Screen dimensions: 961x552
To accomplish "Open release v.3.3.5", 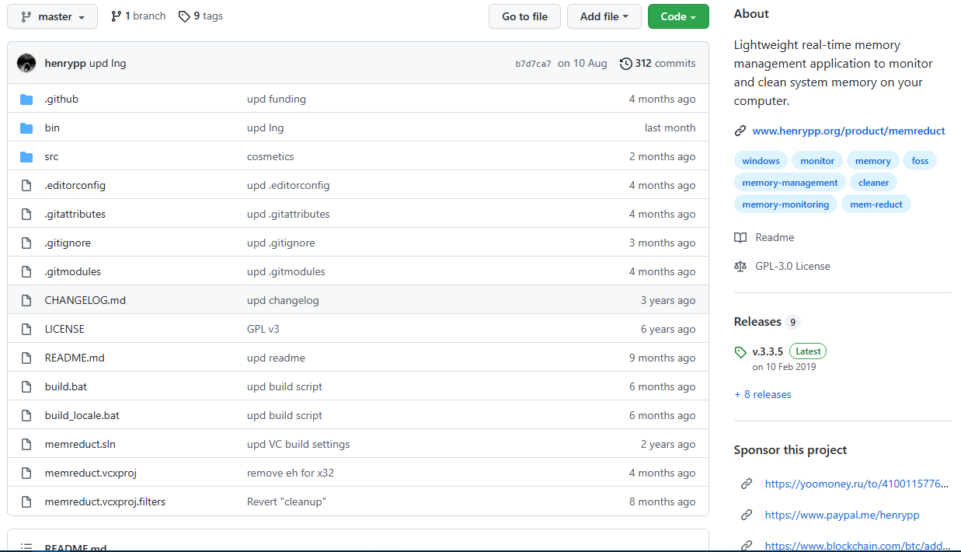I will (x=768, y=351).
